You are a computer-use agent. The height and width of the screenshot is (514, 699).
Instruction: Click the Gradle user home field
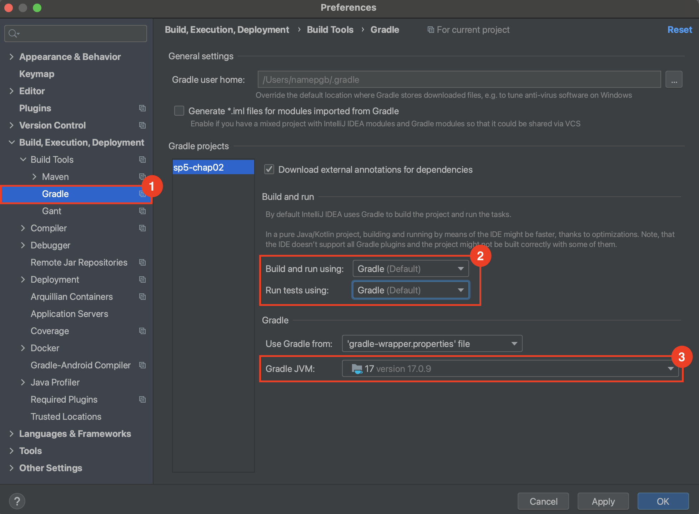click(x=459, y=80)
